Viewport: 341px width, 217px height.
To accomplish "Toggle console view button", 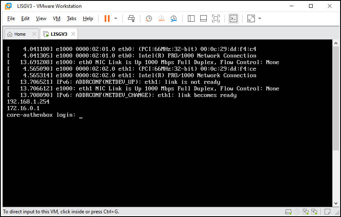I will (x=233, y=18).
